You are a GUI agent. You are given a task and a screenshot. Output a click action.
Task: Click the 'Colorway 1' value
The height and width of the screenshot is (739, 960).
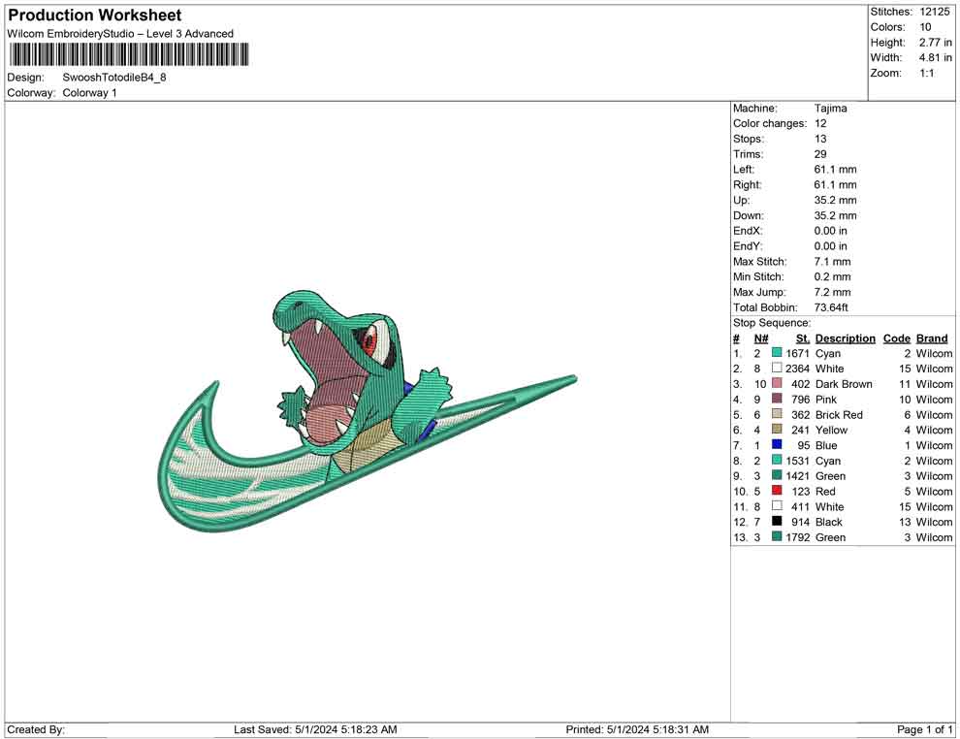[x=89, y=93]
